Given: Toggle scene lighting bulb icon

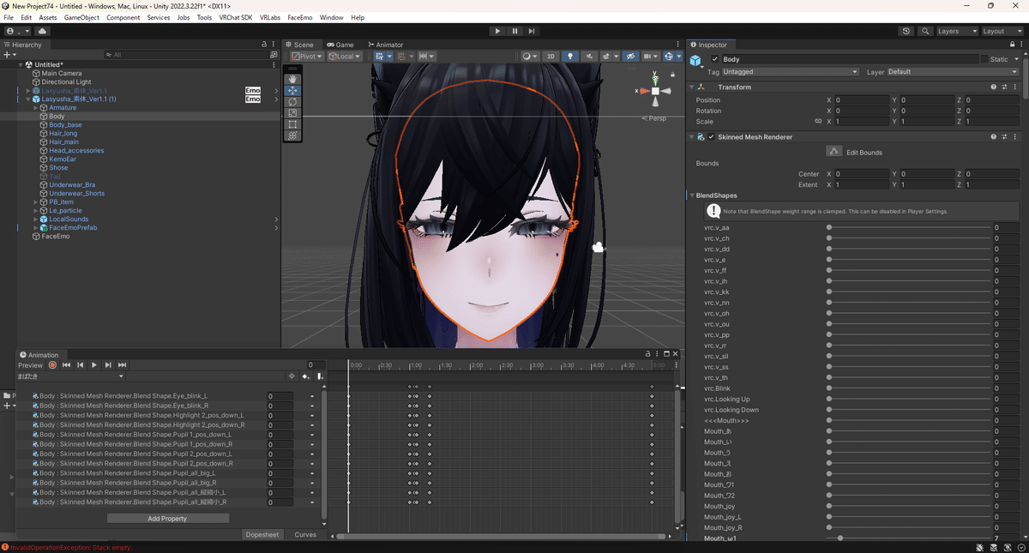Looking at the screenshot, I should click(x=569, y=57).
